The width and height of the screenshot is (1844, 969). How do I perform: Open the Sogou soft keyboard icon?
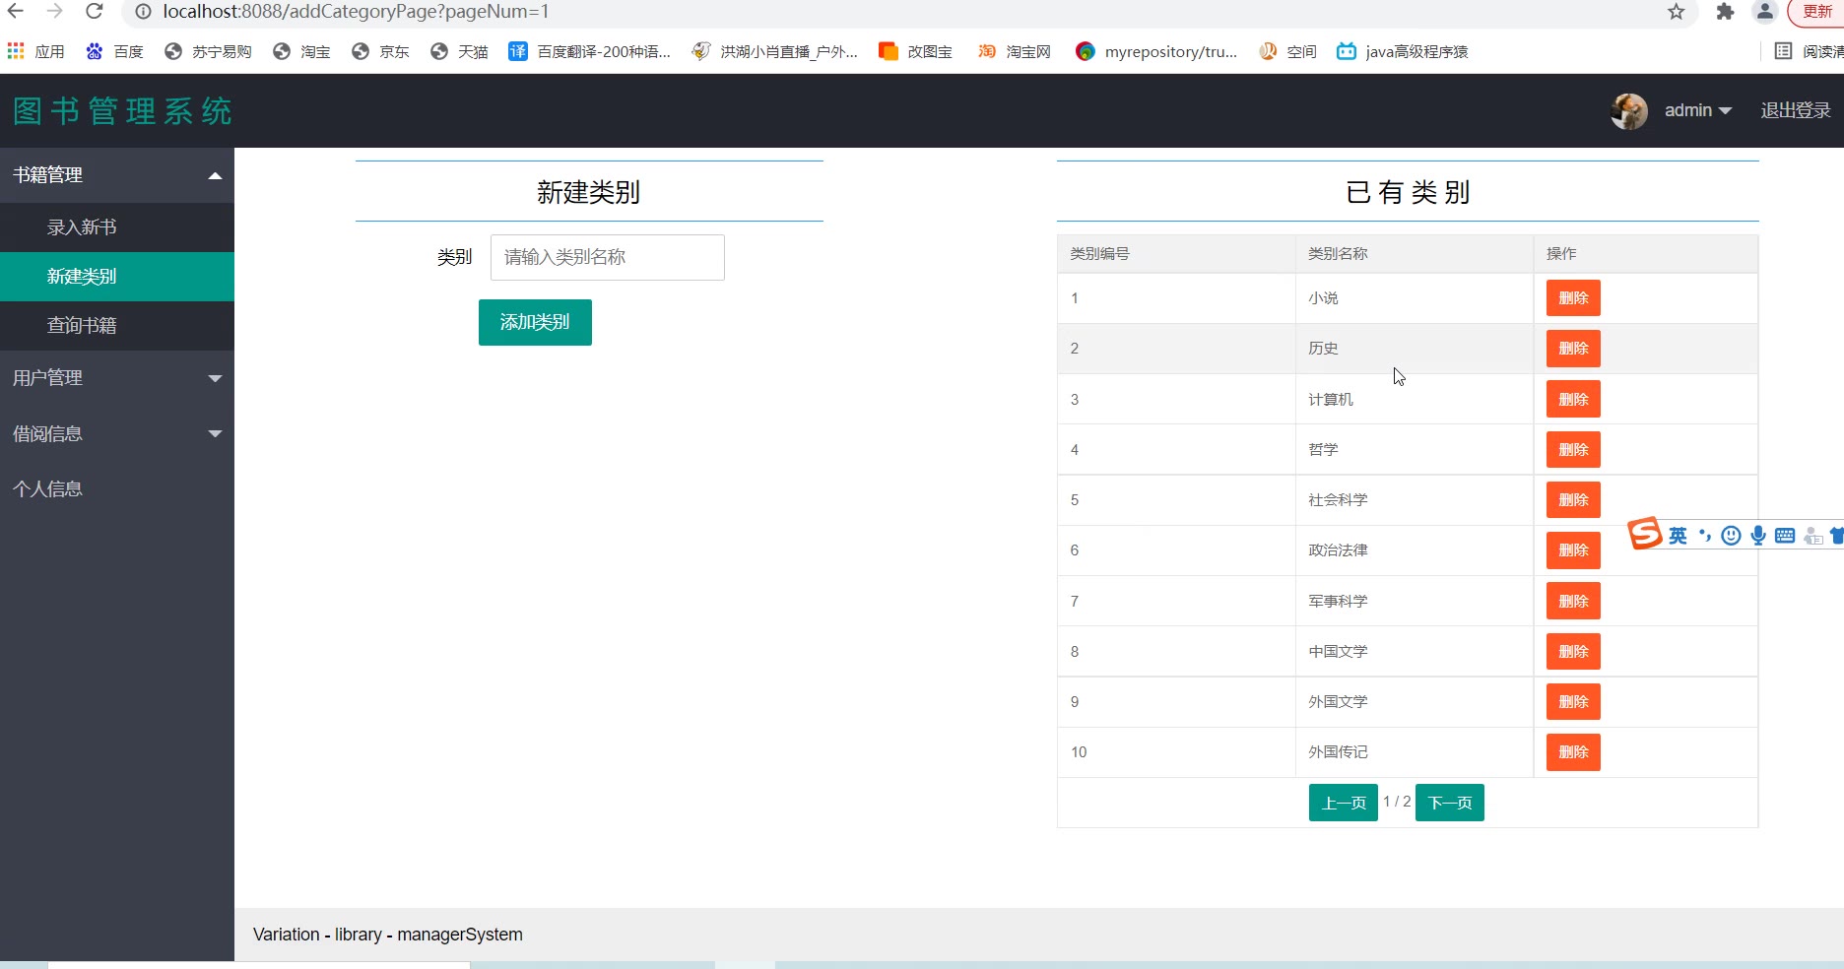pos(1785,535)
